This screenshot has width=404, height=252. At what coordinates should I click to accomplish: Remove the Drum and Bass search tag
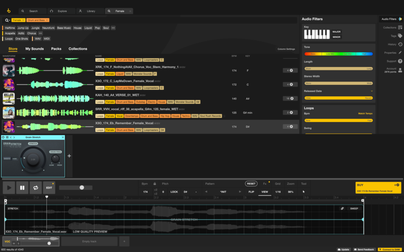coord(47,20)
